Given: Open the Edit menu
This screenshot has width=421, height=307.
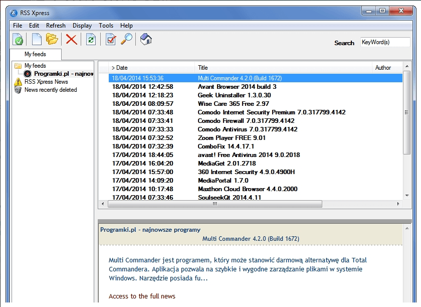Looking at the screenshot, I should coord(34,26).
